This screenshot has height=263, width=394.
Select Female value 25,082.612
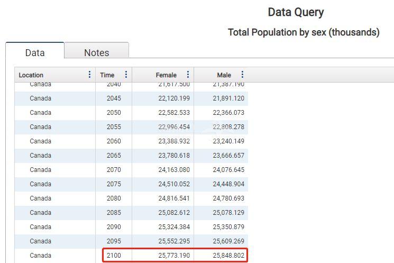pos(174,213)
